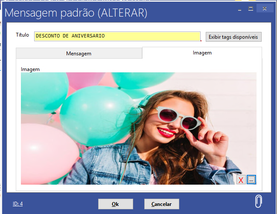Focus the Título input field
The image size is (277, 214).
coord(117,36)
